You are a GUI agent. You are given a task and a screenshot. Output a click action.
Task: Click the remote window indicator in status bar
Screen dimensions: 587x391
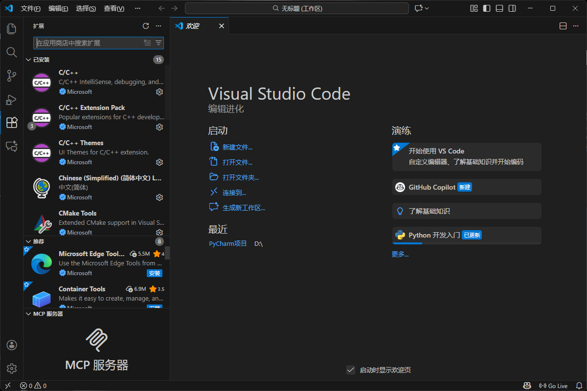click(x=8, y=386)
